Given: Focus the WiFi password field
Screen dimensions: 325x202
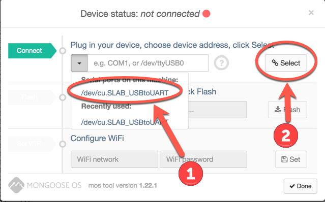Looking at the screenshot, I should (203, 159).
